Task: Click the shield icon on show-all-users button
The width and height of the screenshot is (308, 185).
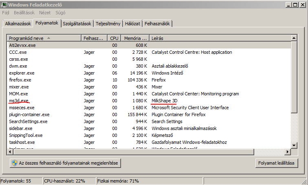Action: click(x=14, y=163)
